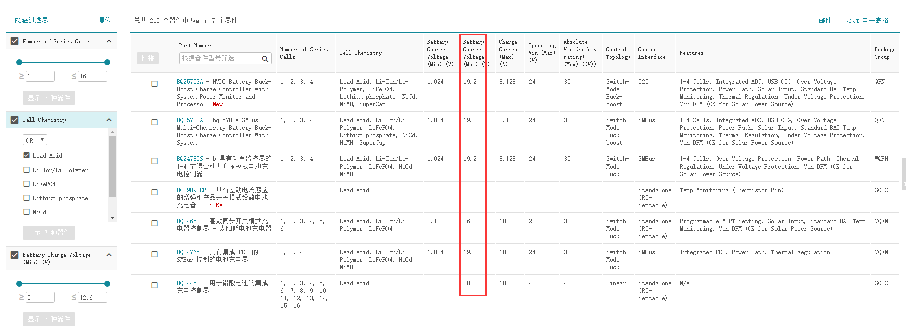Open the BQ25703A part link
Screen dimensions: 906x326
pyautogui.click(x=190, y=82)
